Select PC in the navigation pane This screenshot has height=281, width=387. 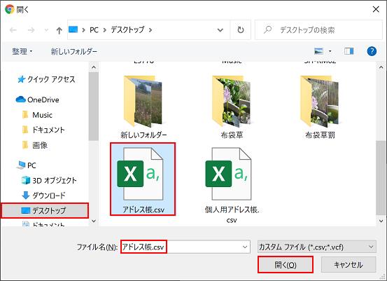point(27,165)
